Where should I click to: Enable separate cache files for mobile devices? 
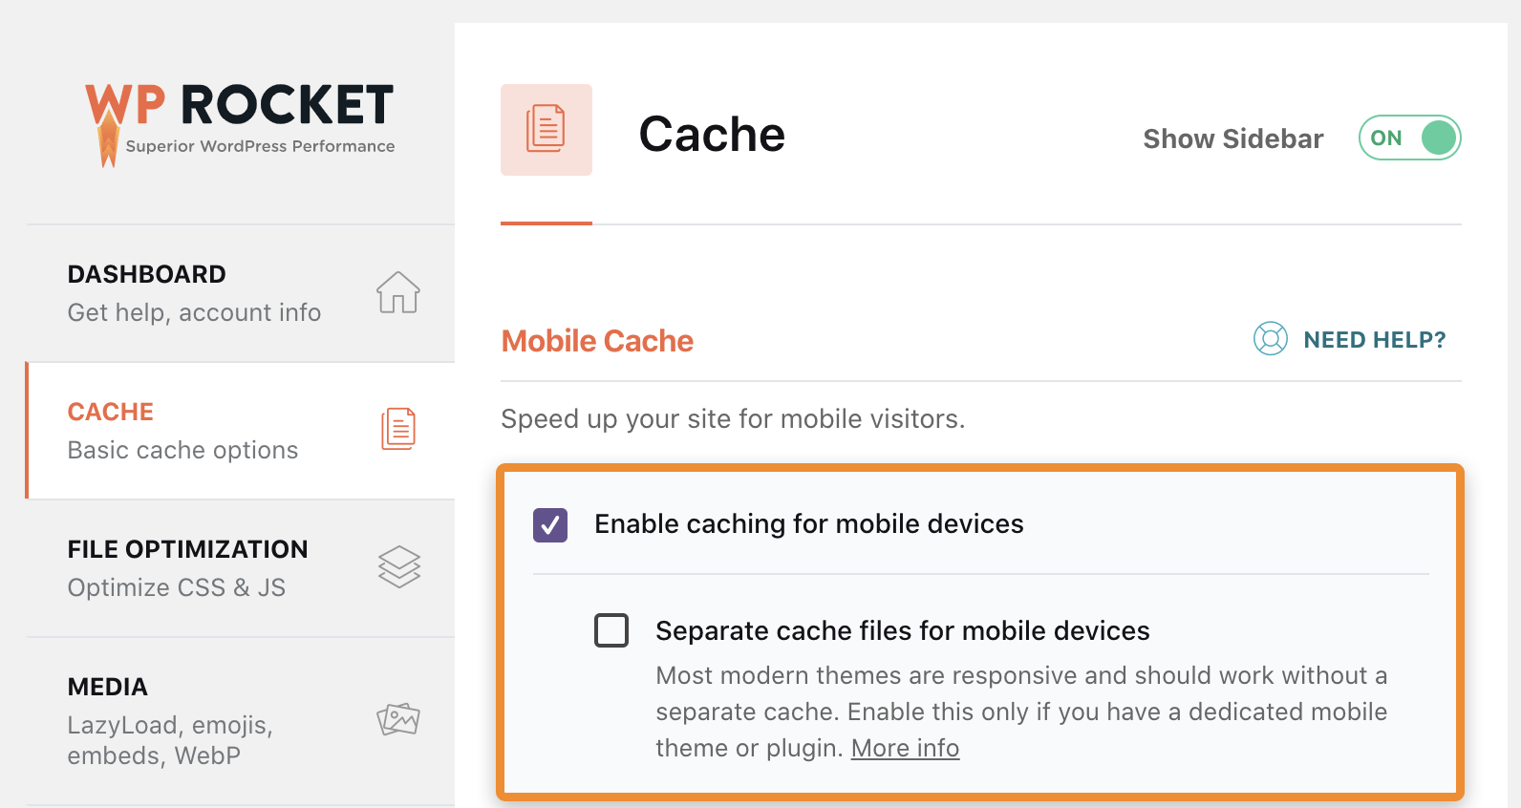pos(611,630)
